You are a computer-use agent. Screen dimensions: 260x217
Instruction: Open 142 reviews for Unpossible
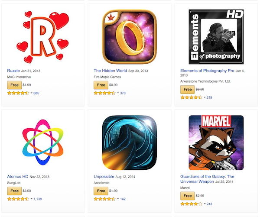pos(123,199)
